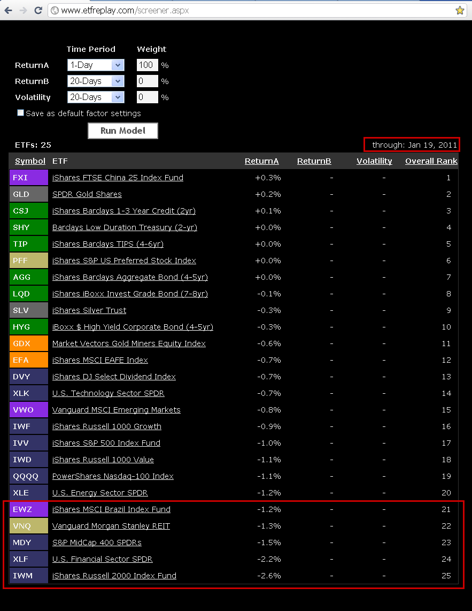
Task: Click the XLF symbol cell
Action: 29,559
